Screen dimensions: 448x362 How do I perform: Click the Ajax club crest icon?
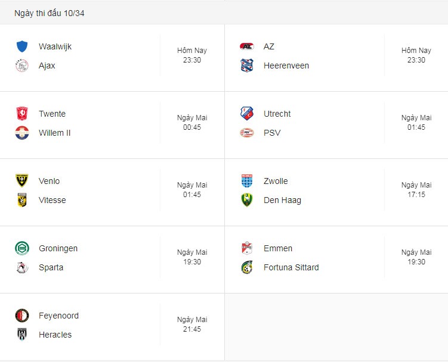(x=22, y=65)
